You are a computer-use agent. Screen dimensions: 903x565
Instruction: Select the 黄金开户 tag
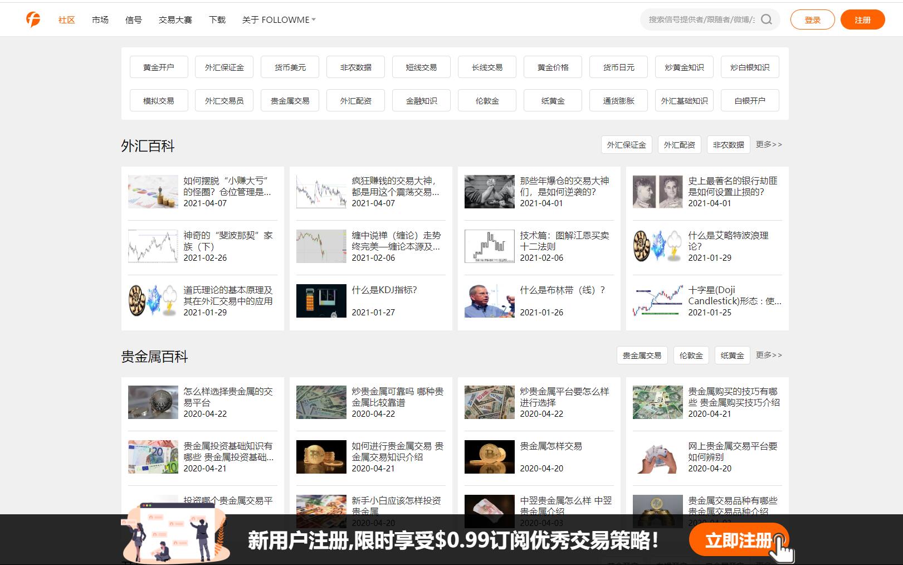[x=159, y=67]
